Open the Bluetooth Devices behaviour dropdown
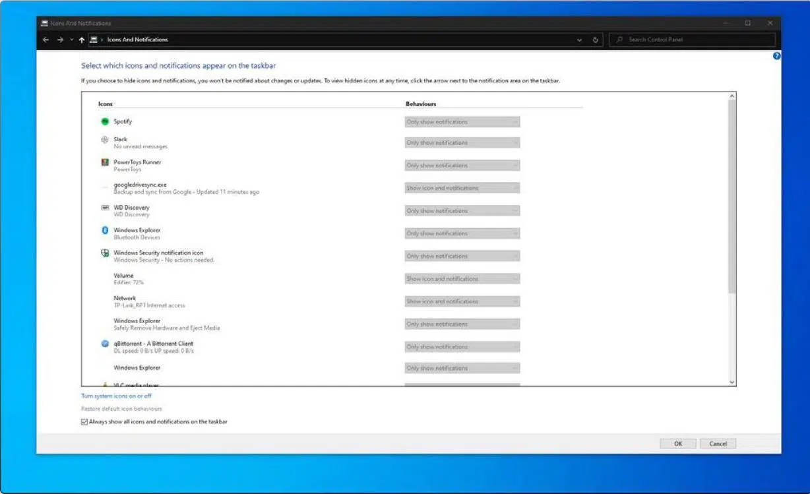 point(462,233)
